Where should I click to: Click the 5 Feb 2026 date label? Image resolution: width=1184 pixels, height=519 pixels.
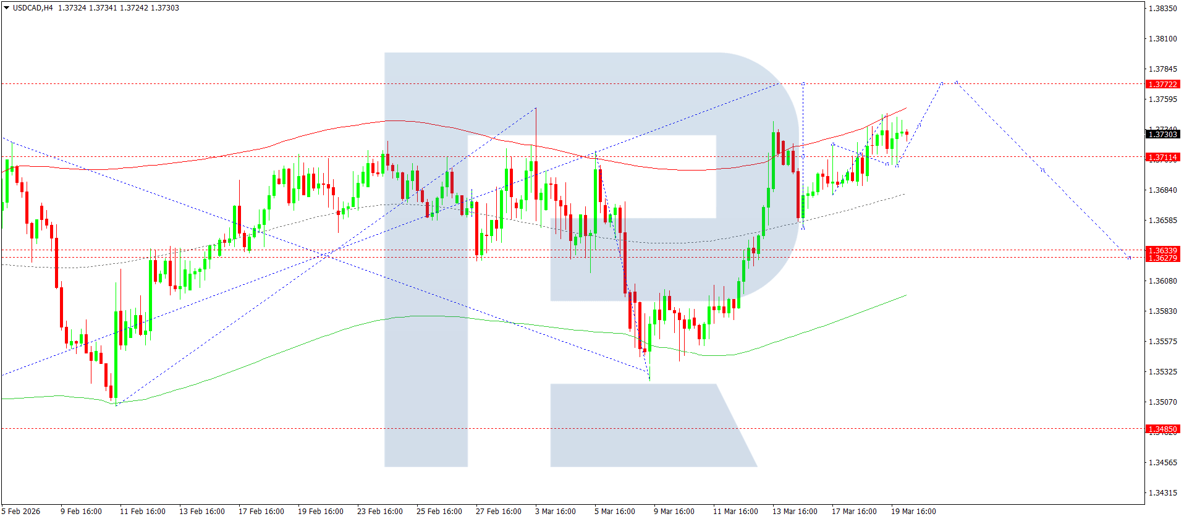pos(21,511)
